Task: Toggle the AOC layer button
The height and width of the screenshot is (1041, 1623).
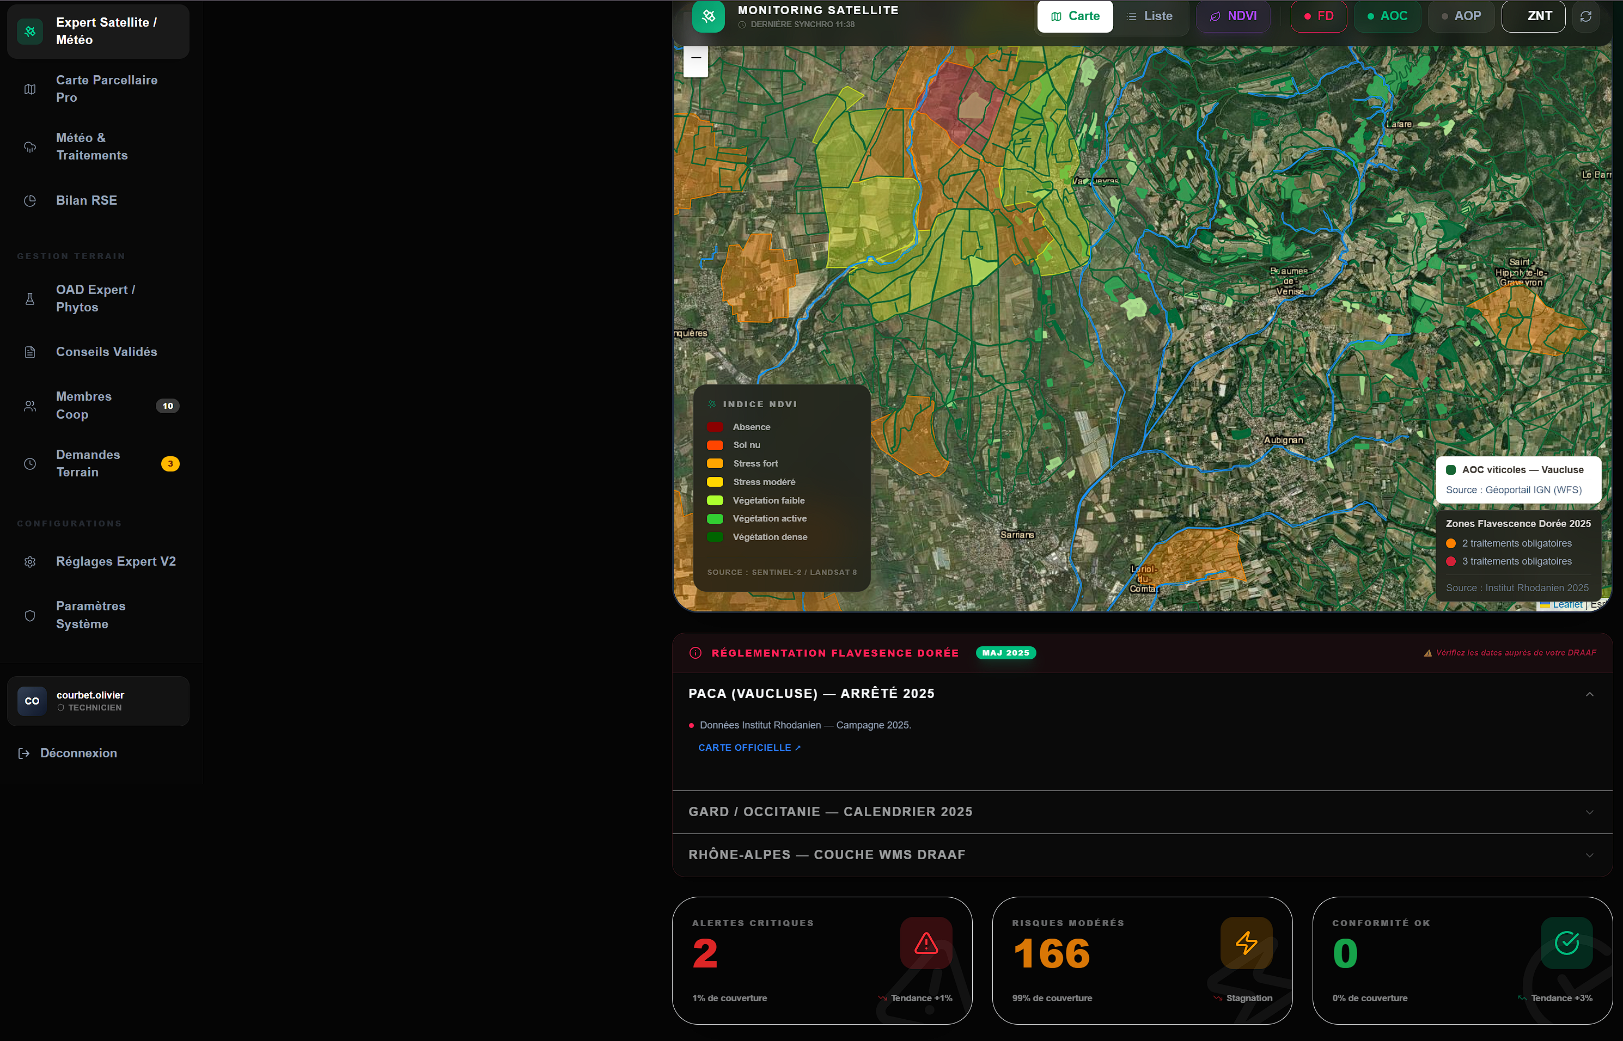Action: 1387,16
